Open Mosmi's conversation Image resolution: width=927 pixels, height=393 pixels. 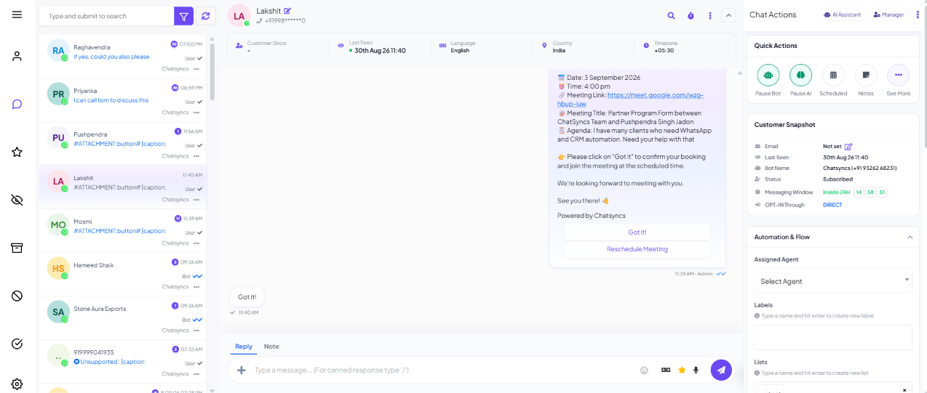(123, 231)
